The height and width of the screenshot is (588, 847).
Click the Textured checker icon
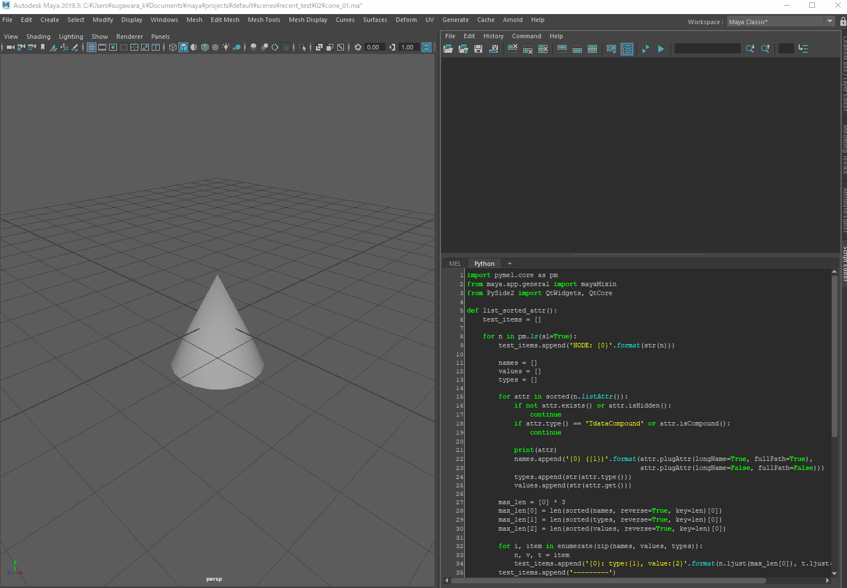(x=215, y=47)
